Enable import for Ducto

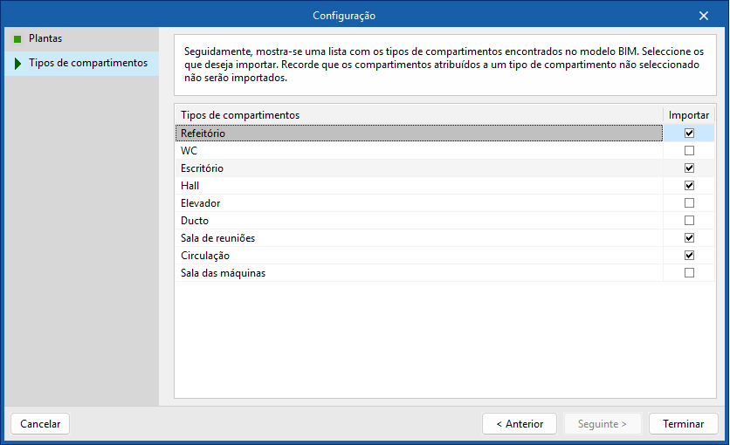tap(689, 221)
